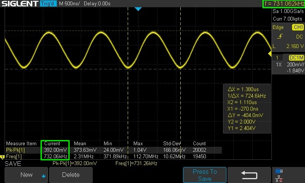Expand the New dropdown arrow
Viewport: 305px width, 183px height.
tap(43, 176)
